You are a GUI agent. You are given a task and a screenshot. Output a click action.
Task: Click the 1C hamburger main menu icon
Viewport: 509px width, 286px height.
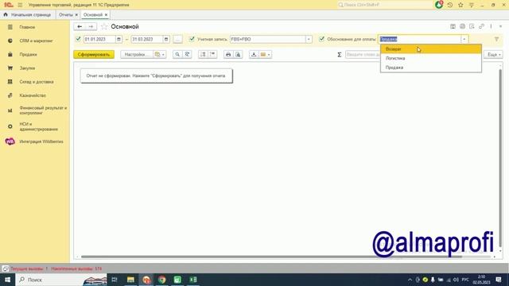tap(20, 5)
